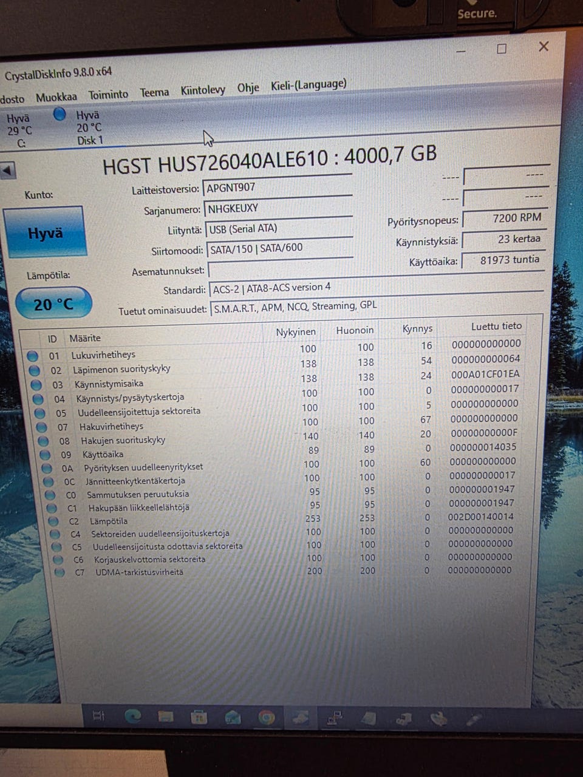Screen dimensions: 583x777
Task: Click the status circle for UDMA-tarkistusvirheitä
Action: [x=59, y=572]
